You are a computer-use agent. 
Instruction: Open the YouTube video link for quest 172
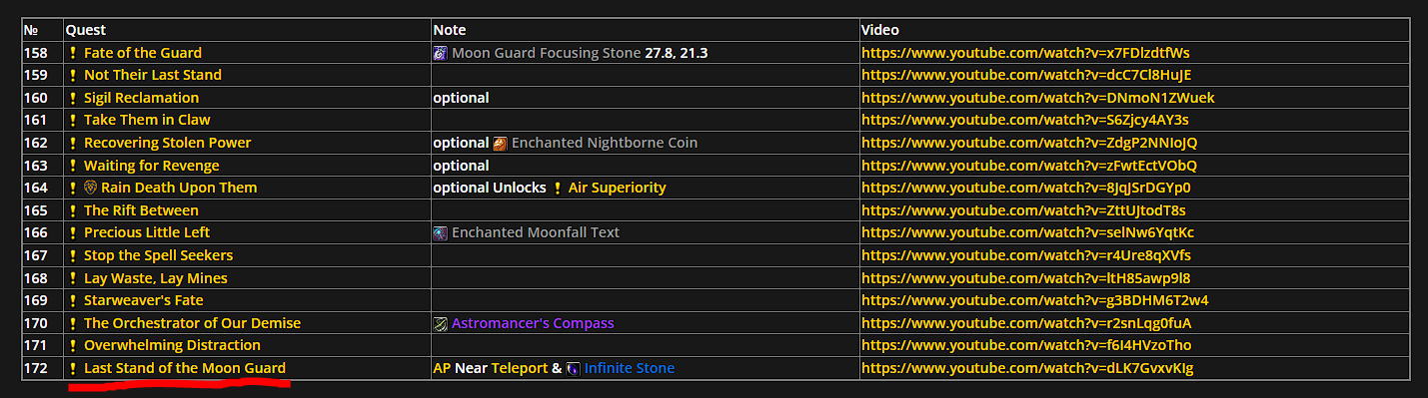click(x=1027, y=368)
